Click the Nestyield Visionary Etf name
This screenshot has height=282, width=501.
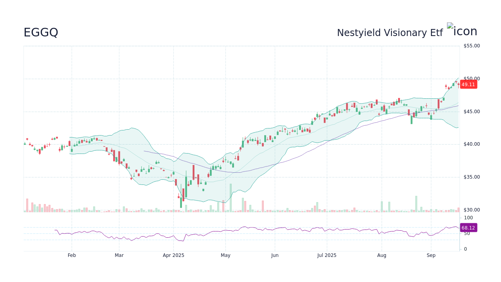tap(390, 33)
